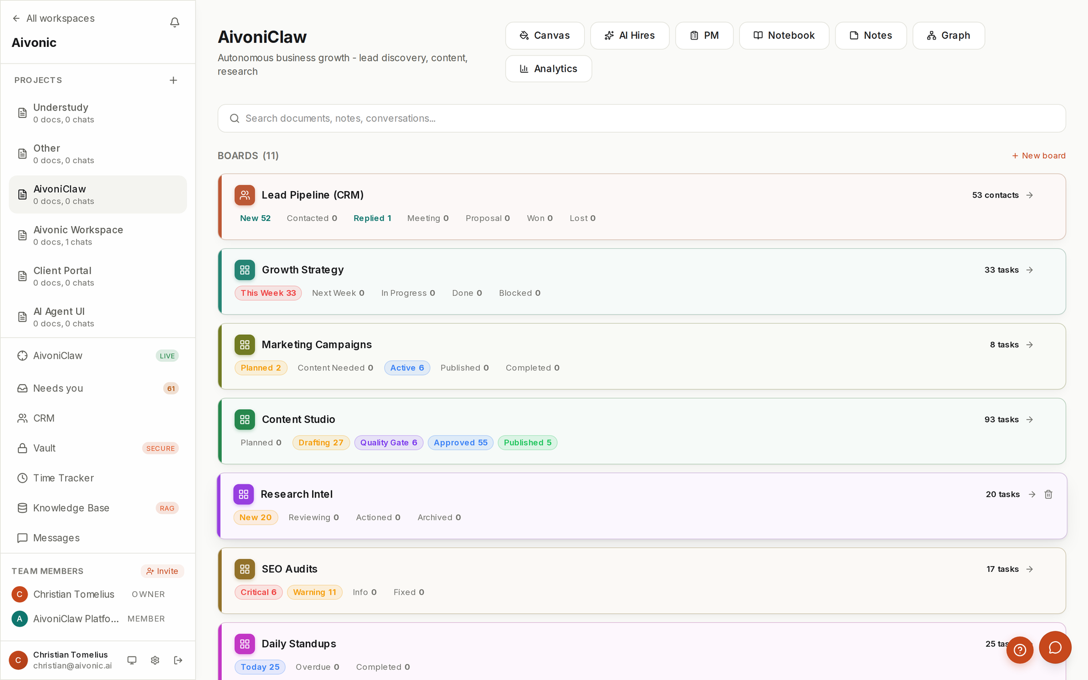1088x680 pixels.
Task: Focus the search documents field
Action: click(641, 118)
